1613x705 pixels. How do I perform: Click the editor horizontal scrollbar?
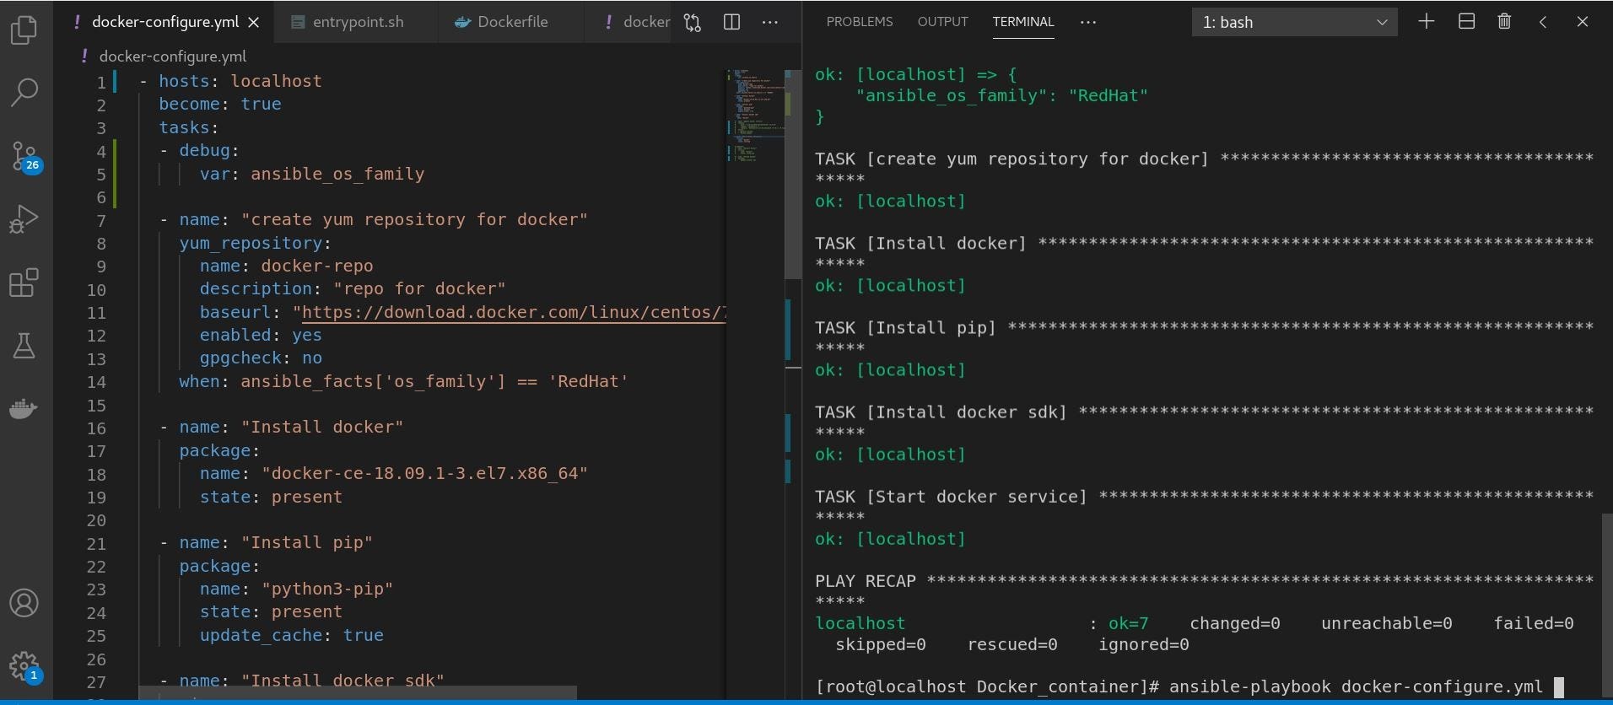(x=358, y=693)
